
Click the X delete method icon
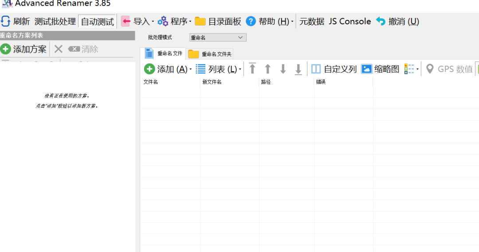coord(59,49)
